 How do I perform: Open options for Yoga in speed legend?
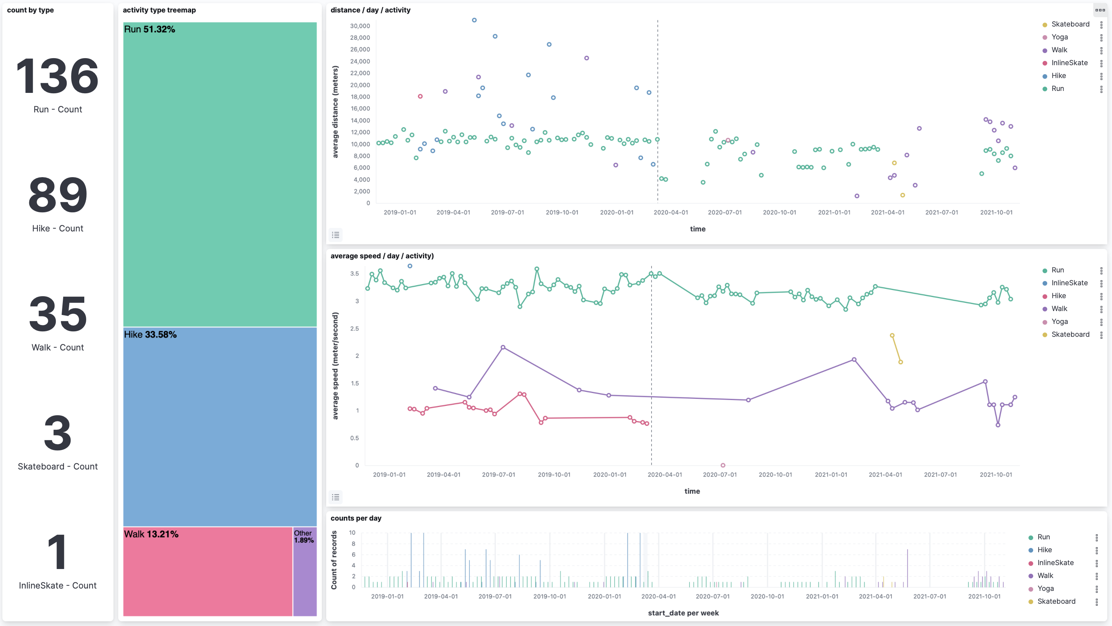[x=1101, y=322]
